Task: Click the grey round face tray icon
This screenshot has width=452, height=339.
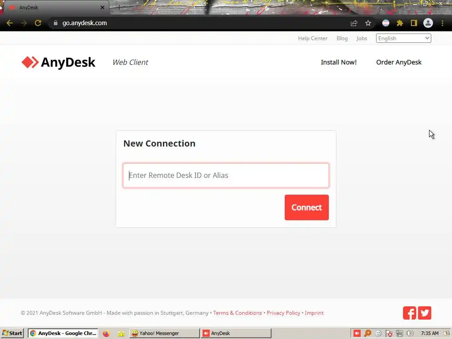Action: [x=378, y=334]
